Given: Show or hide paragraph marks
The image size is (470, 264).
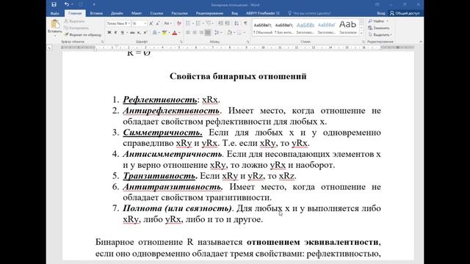Looking at the screenshot, I should (x=245, y=23).
